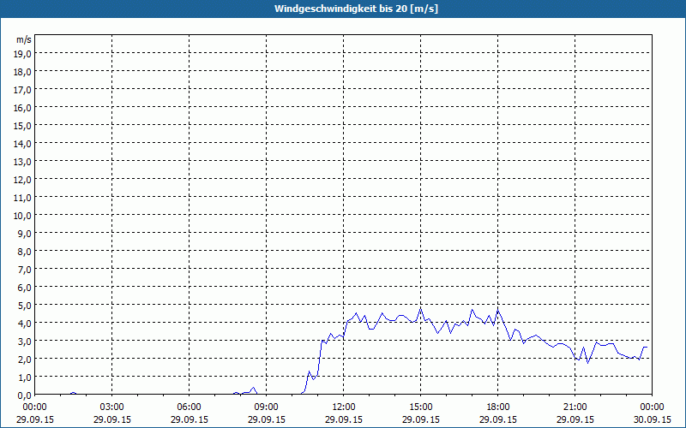The width and height of the screenshot is (686, 428).
Task: Click the 0,0 y-axis label
Action: pos(25,395)
